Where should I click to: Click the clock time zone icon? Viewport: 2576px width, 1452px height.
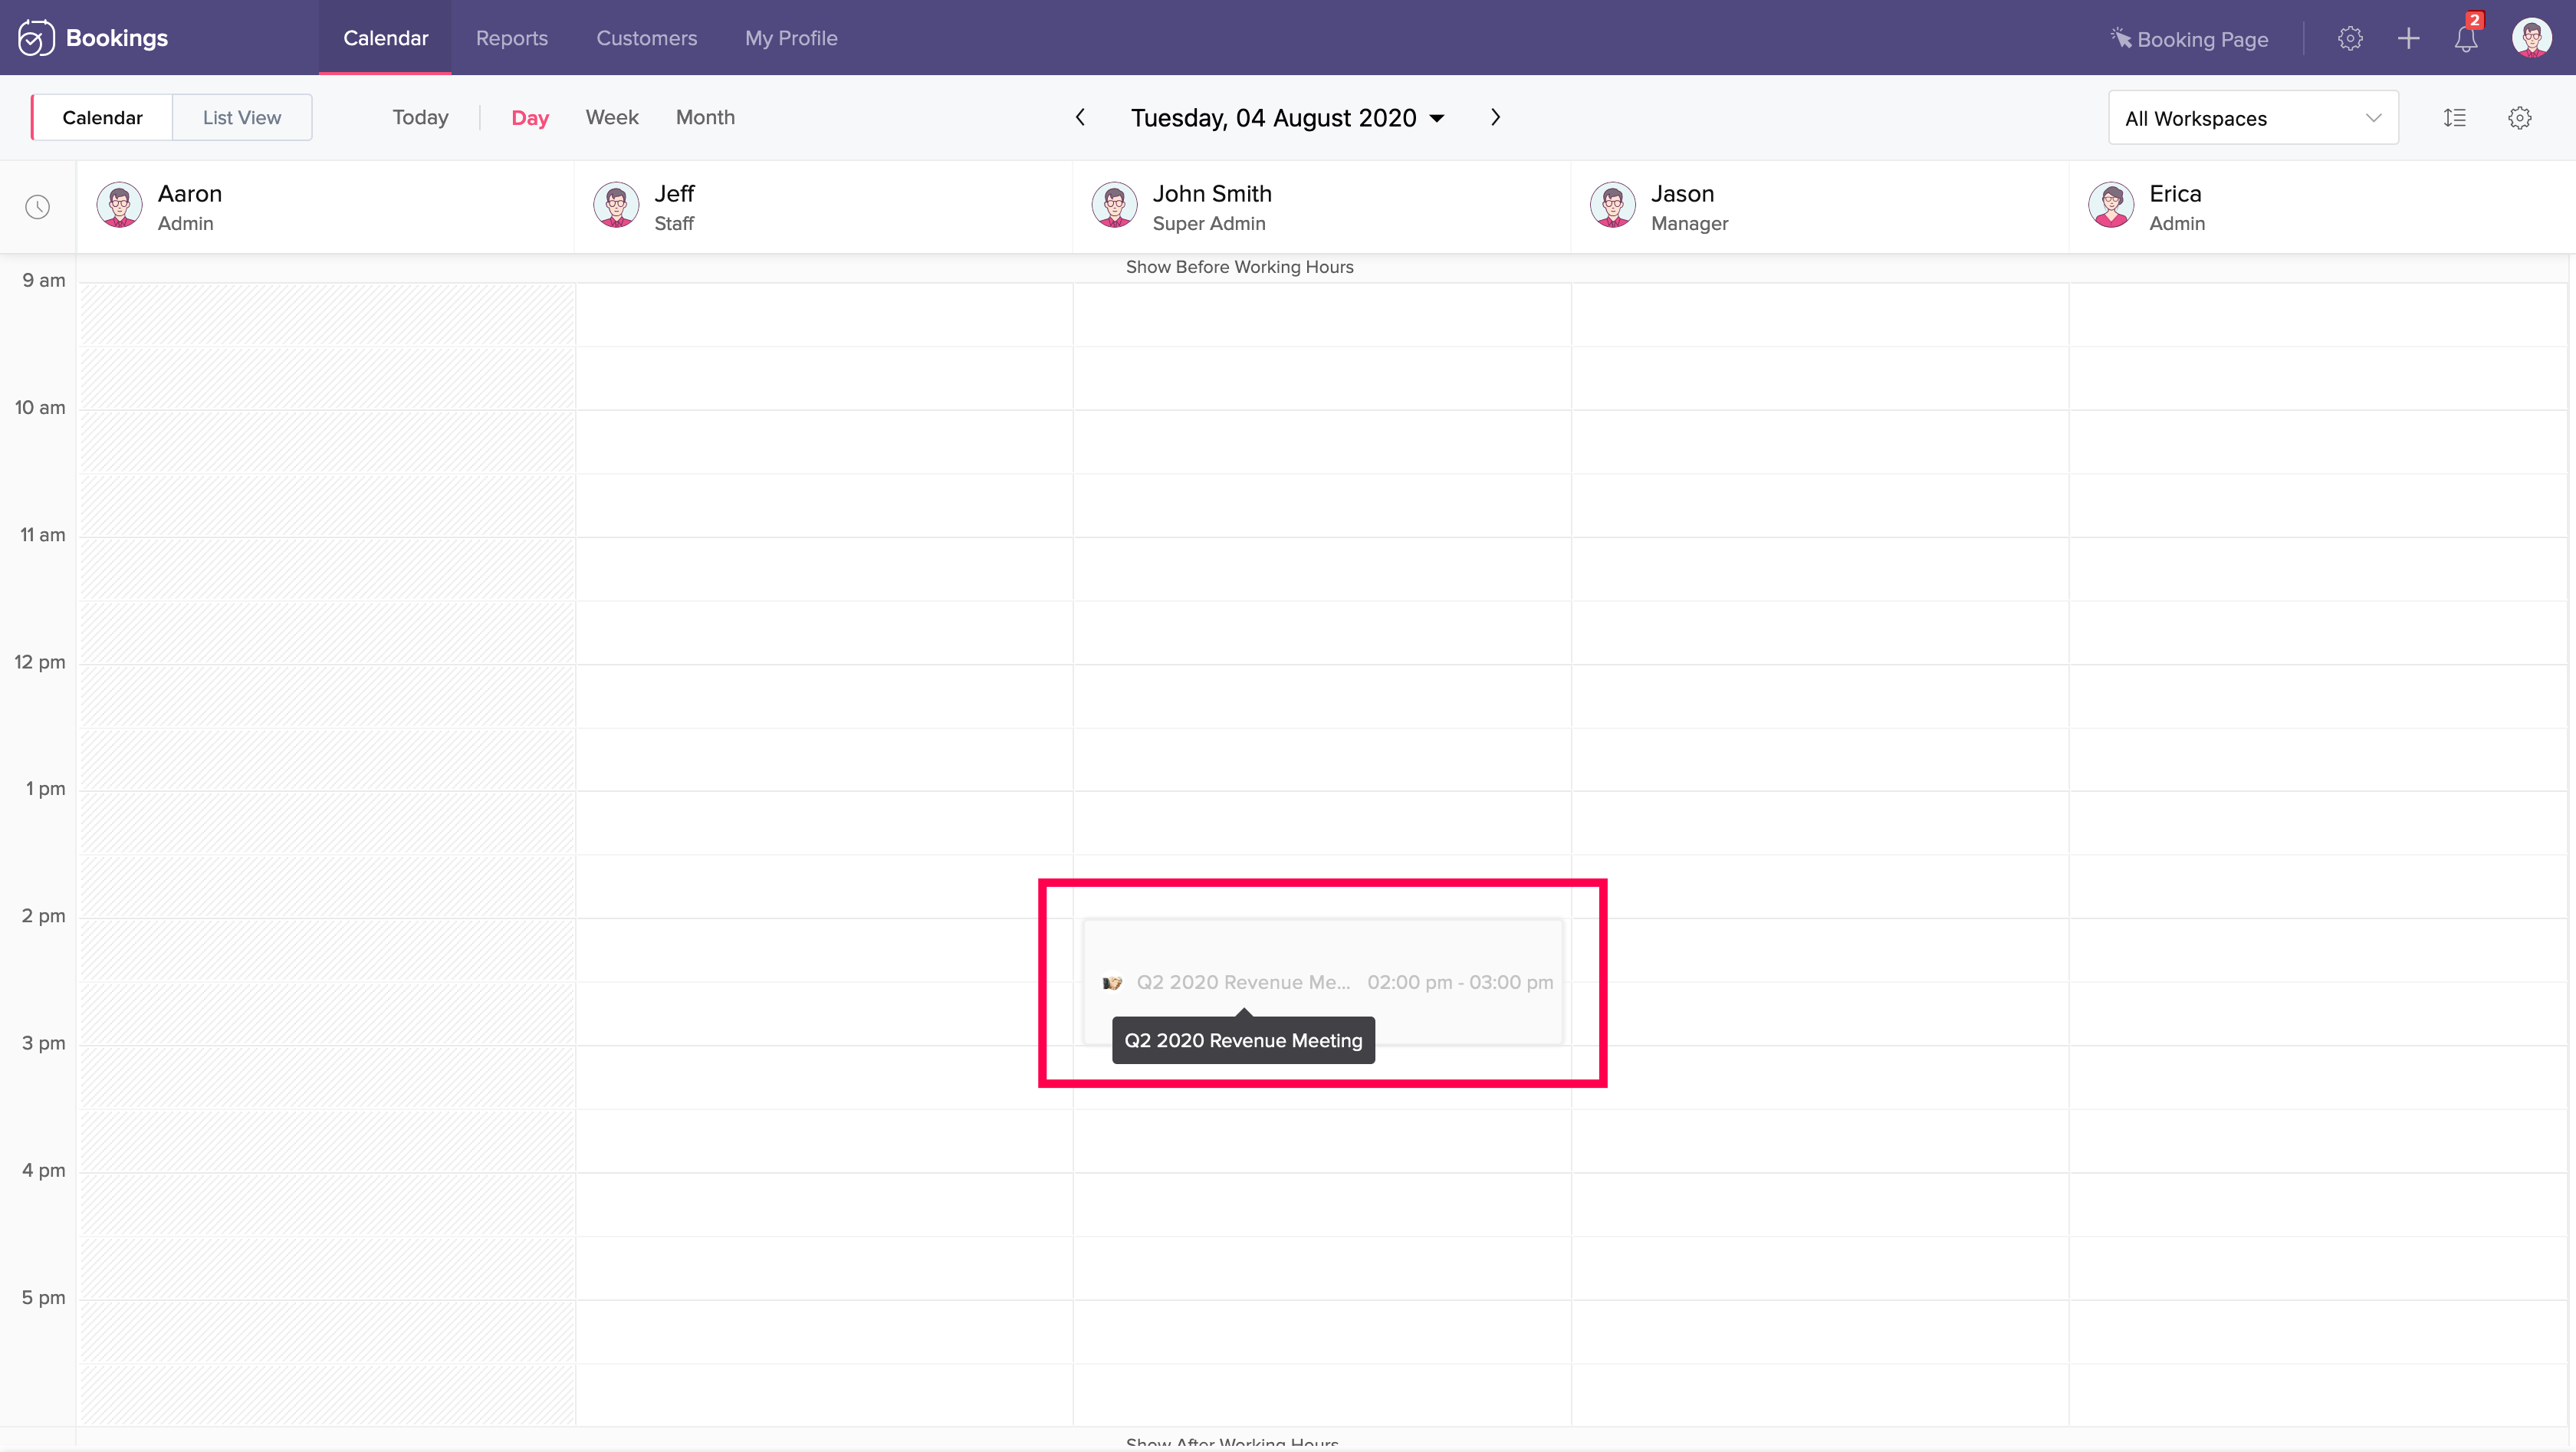pyautogui.click(x=38, y=207)
